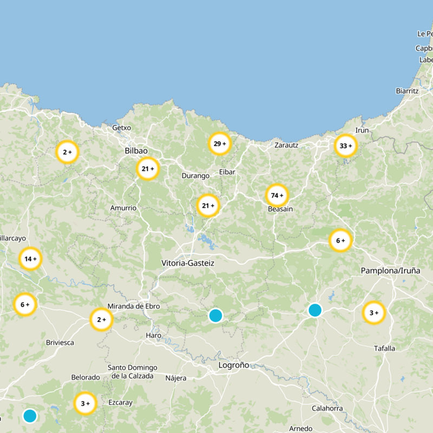Click the Zarautz label
The width and height of the screenshot is (433, 433).
pyautogui.click(x=286, y=145)
